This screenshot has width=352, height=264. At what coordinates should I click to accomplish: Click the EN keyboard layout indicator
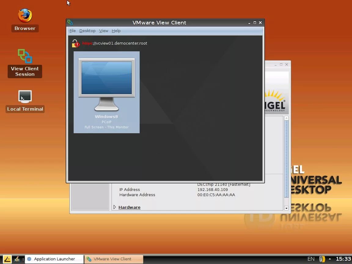tap(311, 259)
